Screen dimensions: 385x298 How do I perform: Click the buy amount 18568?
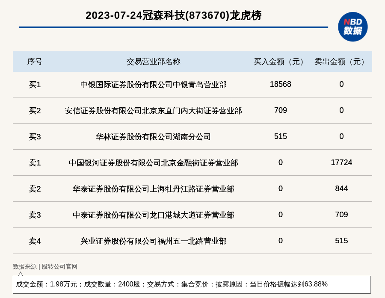point(280,84)
